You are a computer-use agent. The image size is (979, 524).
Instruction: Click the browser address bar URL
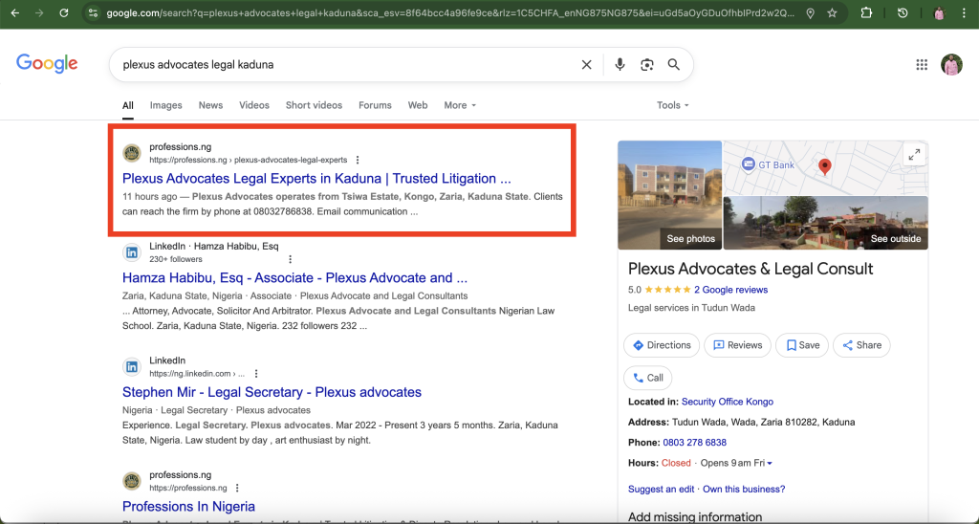pyautogui.click(x=449, y=13)
